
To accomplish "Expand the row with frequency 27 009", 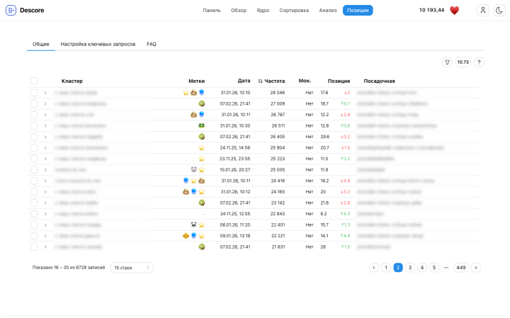I will click(x=45, y=103).
